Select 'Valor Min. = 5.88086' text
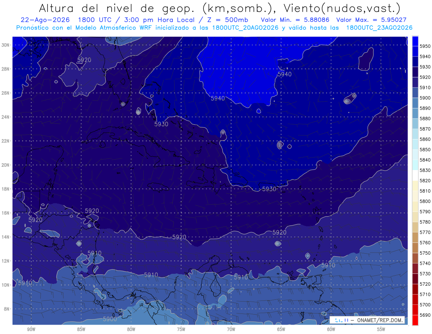This screenshot has width=432, height=334. coord(296,20)
